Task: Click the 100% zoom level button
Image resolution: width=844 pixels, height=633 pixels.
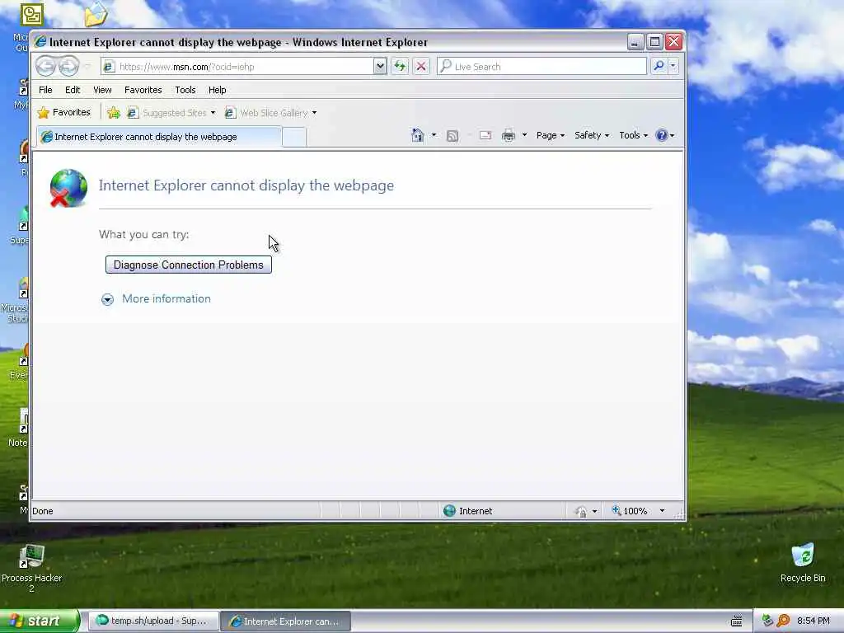Action: coord(630,511)
